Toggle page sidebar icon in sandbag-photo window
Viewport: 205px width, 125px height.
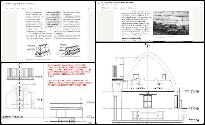pyautogui.click(x=102, y=8)
